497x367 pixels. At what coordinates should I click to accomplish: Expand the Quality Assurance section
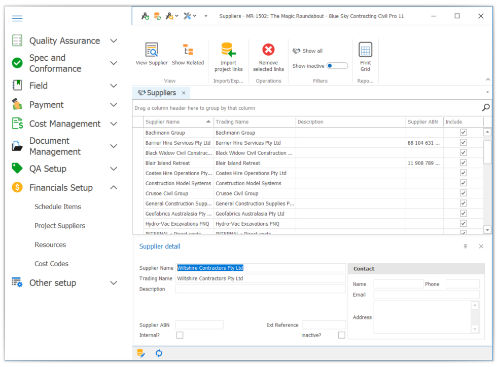pos(114,41)
